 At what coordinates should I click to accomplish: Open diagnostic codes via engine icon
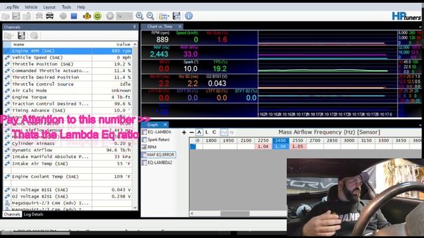(x=87, y=16)
